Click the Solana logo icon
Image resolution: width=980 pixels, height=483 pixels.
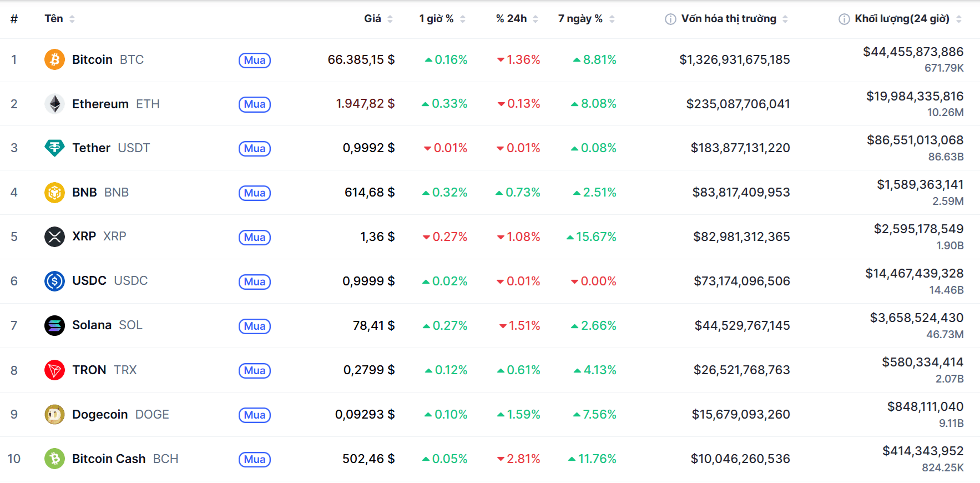[54, 325]
